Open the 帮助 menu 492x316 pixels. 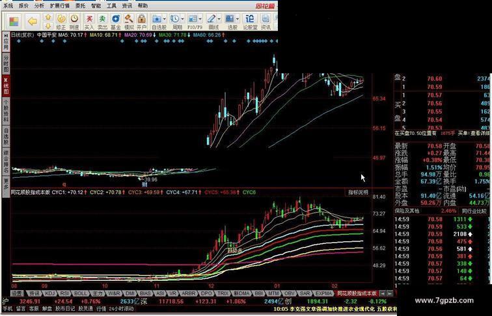143,6
